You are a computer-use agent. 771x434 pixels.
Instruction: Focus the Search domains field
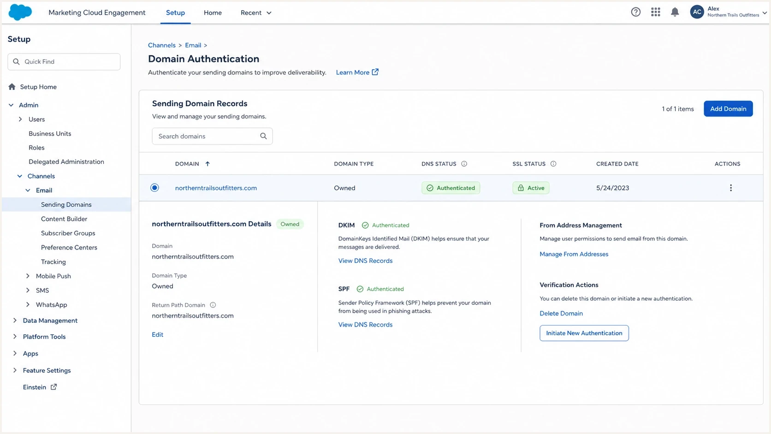click(212, 136)
